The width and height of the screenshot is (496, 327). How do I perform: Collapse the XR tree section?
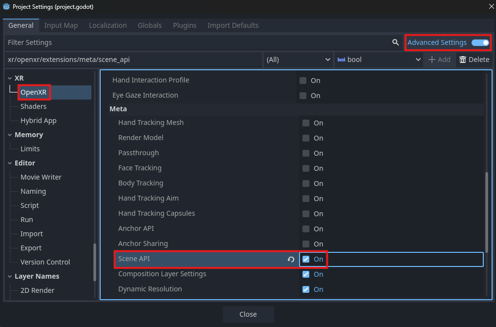pyautogui.click(x=10, y=78)
